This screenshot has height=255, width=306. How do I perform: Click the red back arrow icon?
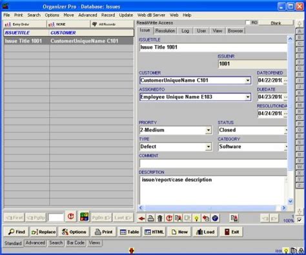tap(141, 218)
